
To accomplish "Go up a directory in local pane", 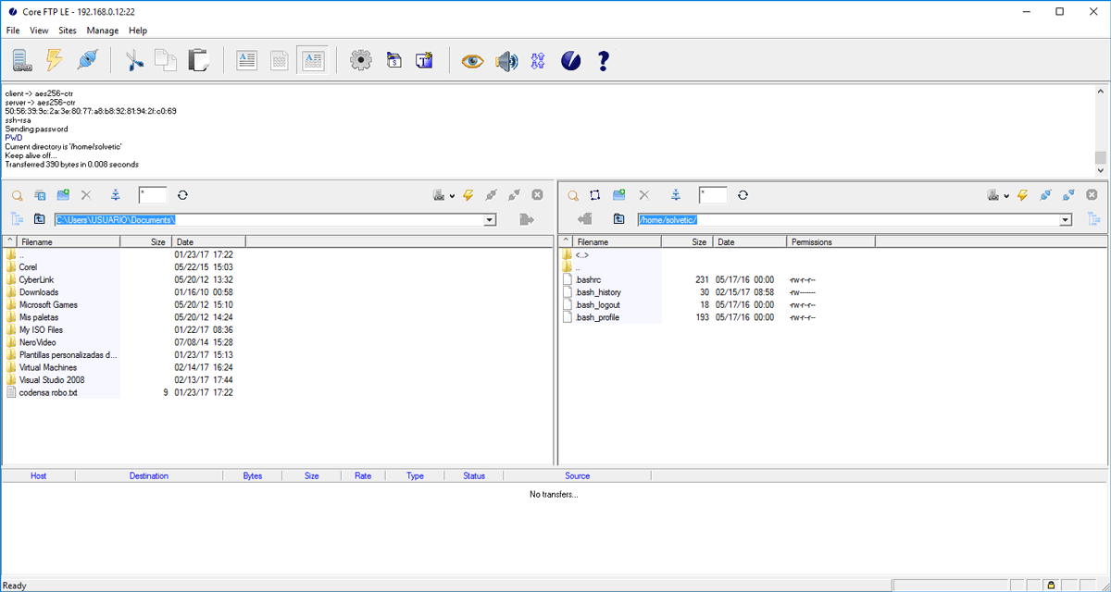I will point(39,219).
